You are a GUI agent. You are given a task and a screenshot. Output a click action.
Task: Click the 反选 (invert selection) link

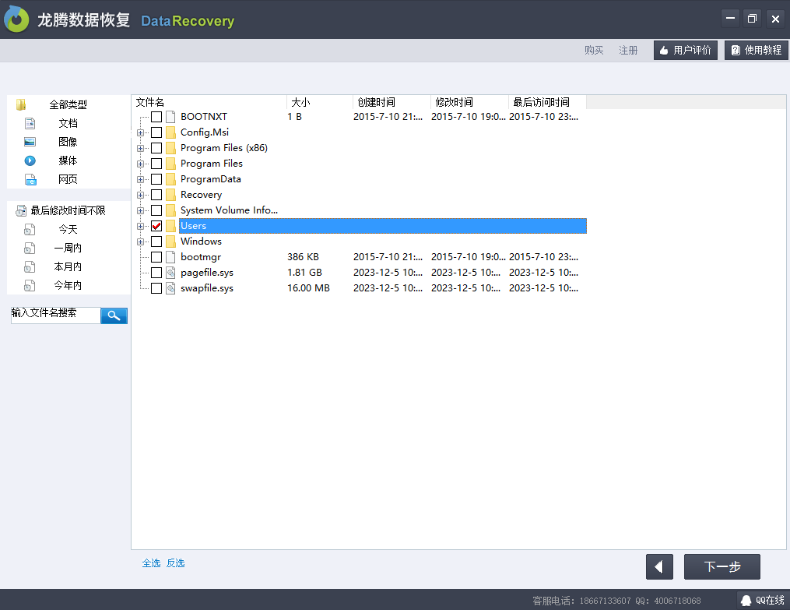coord(175,562)
